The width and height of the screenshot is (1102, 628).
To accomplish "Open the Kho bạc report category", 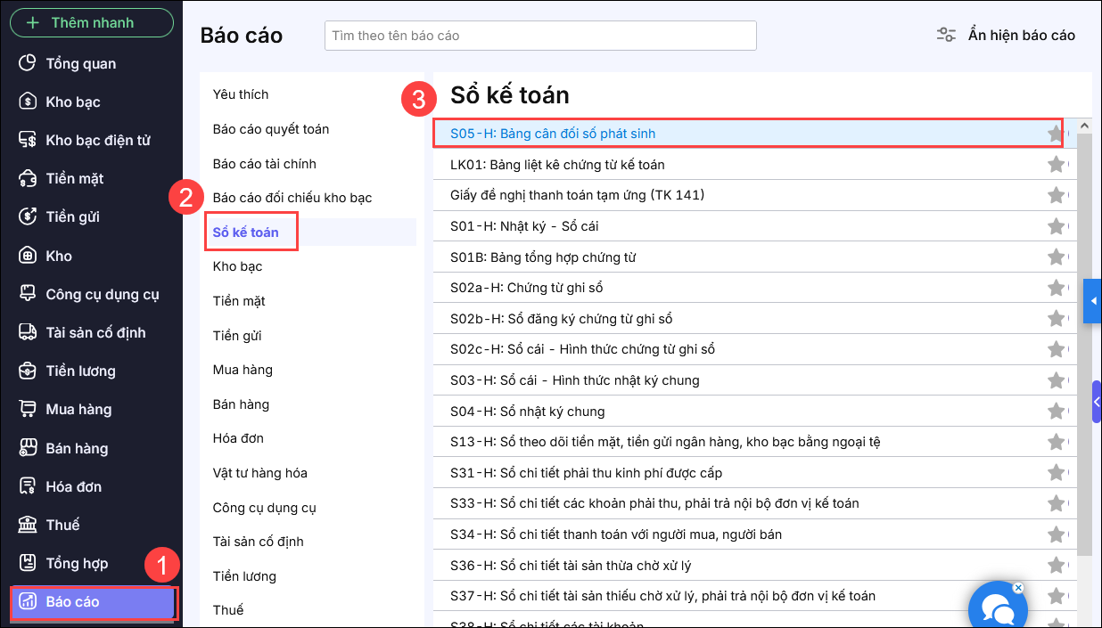I will tap(237, 266).
